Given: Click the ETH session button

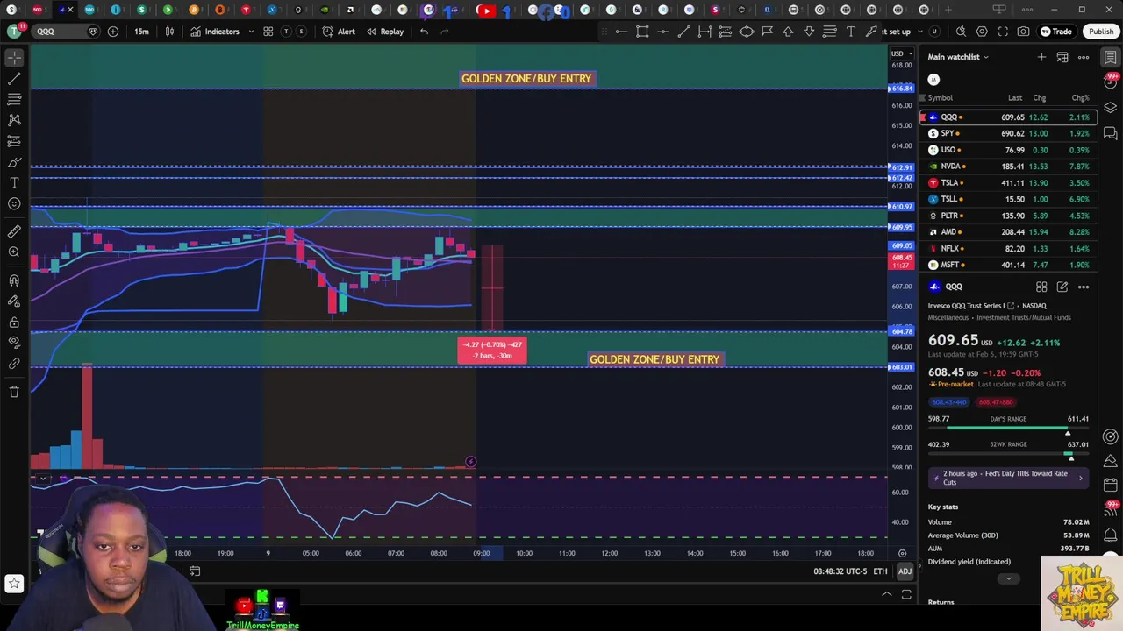Looking at the screenshot, I should 880,571.
